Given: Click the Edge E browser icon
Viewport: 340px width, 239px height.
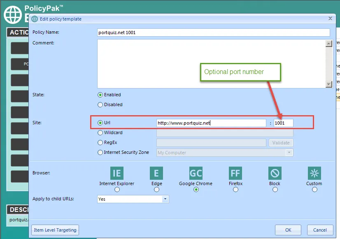Looking at the screenshot, I should 156,173.
